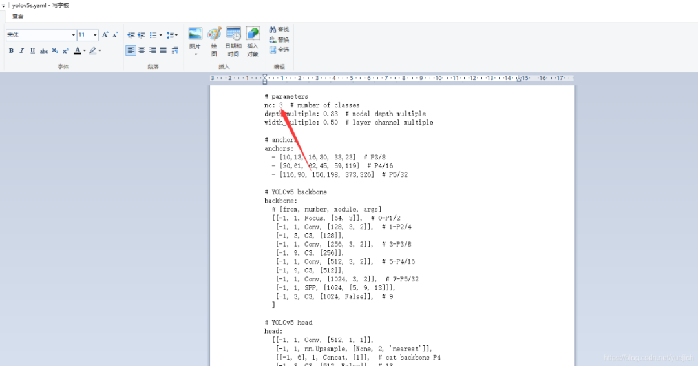Click the 'depth_multiple: 0.33' line
Screen dimensions: 698x366
coord(345,114)
